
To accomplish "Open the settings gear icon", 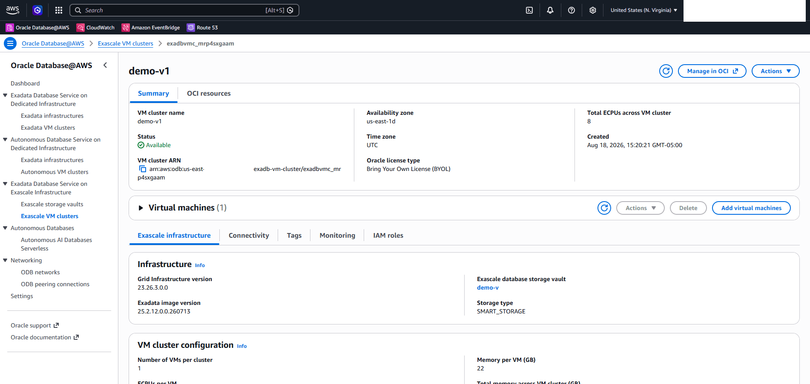I will coord(593,10).
